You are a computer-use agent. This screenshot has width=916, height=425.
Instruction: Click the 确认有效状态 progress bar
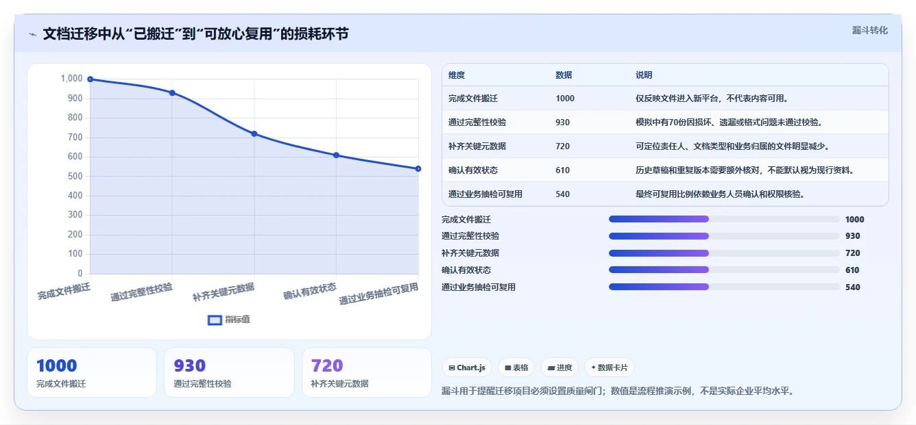point(724,270)
